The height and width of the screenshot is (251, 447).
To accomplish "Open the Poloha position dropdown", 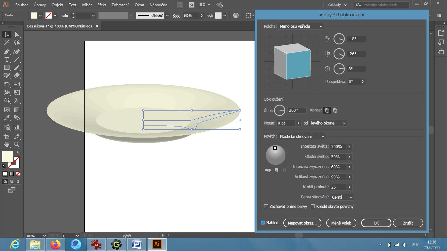I will click(x=300, y=26).
